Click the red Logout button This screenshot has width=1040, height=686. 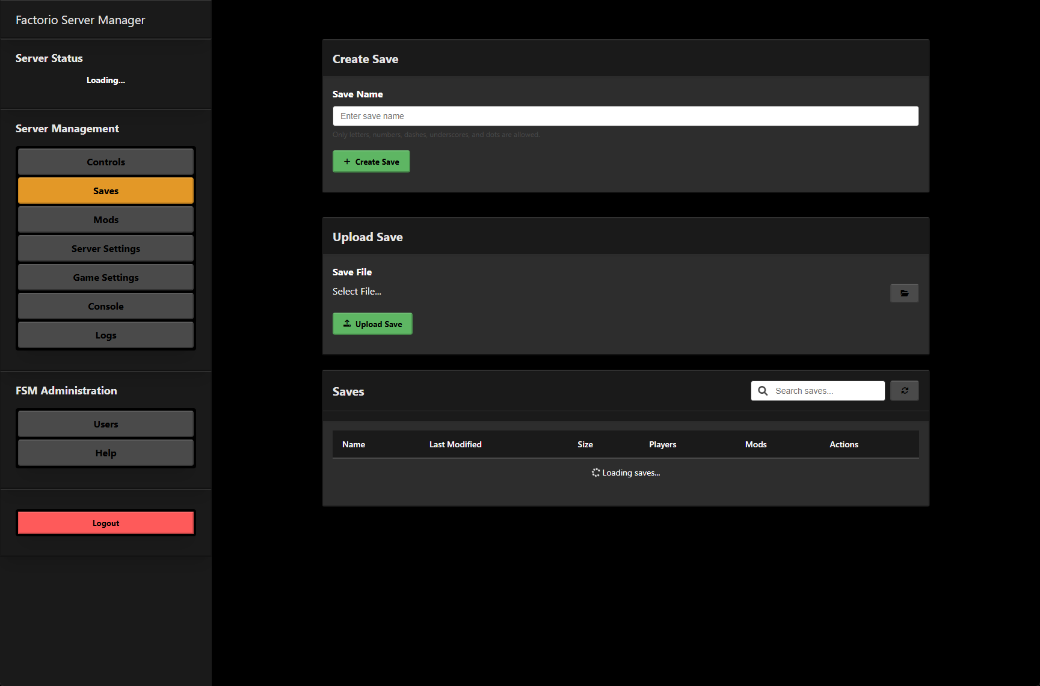[x=106, y=523]
